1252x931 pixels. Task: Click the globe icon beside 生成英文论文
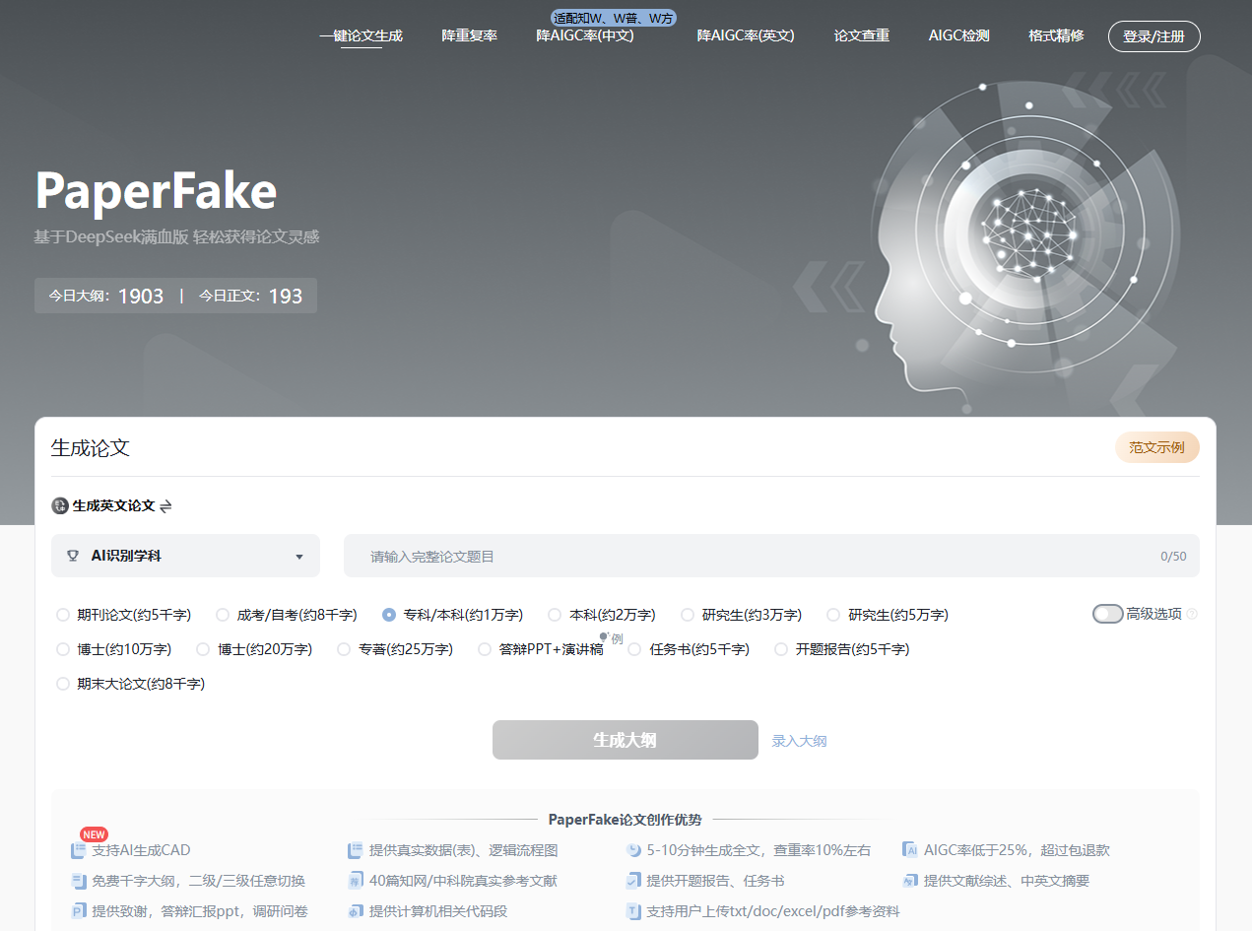tap(59, 505)
